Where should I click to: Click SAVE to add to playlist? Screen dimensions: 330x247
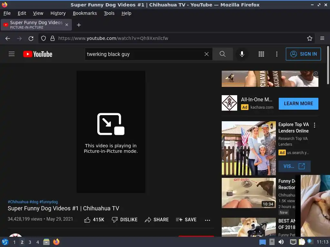186,220
